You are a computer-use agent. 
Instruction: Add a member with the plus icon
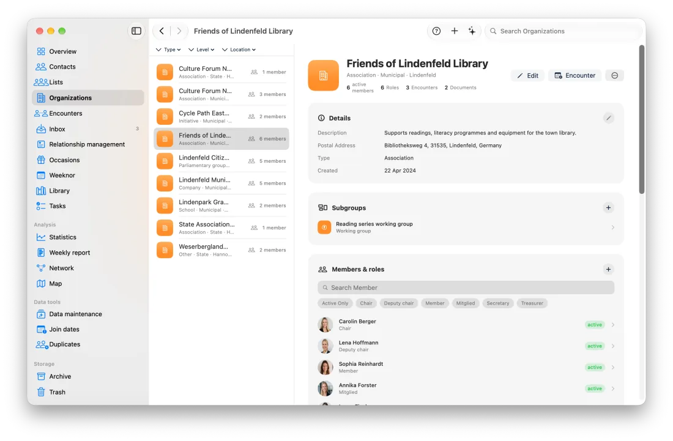pos(608,269)
